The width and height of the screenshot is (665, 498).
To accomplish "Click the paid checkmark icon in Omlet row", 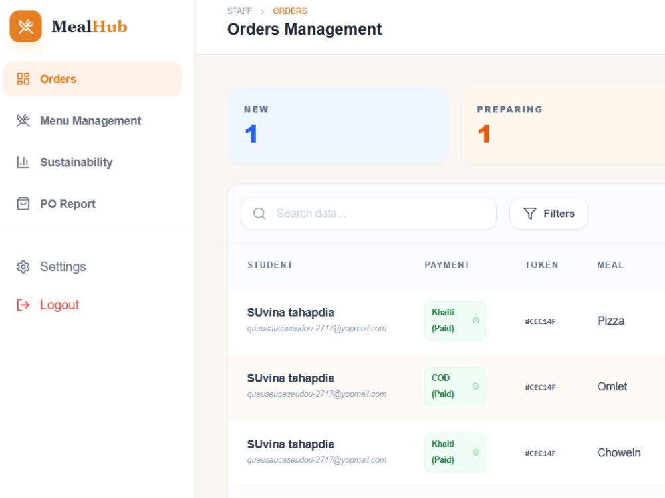I will click(476, 386).
